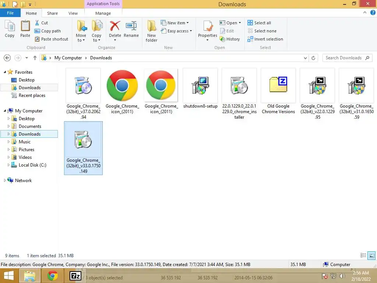377x283 pixels.
Task: Click the red Delete X icon
Action: coord(115,26)
